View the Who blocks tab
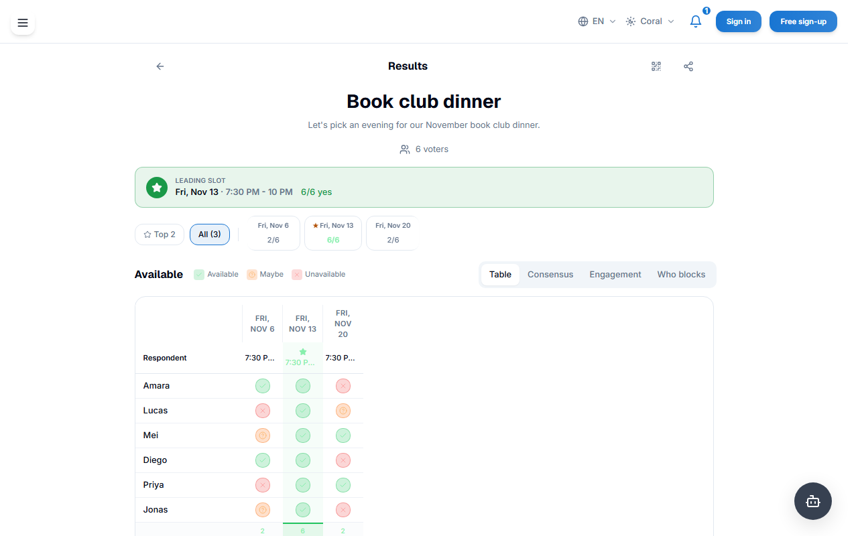 tap(681, 275)
